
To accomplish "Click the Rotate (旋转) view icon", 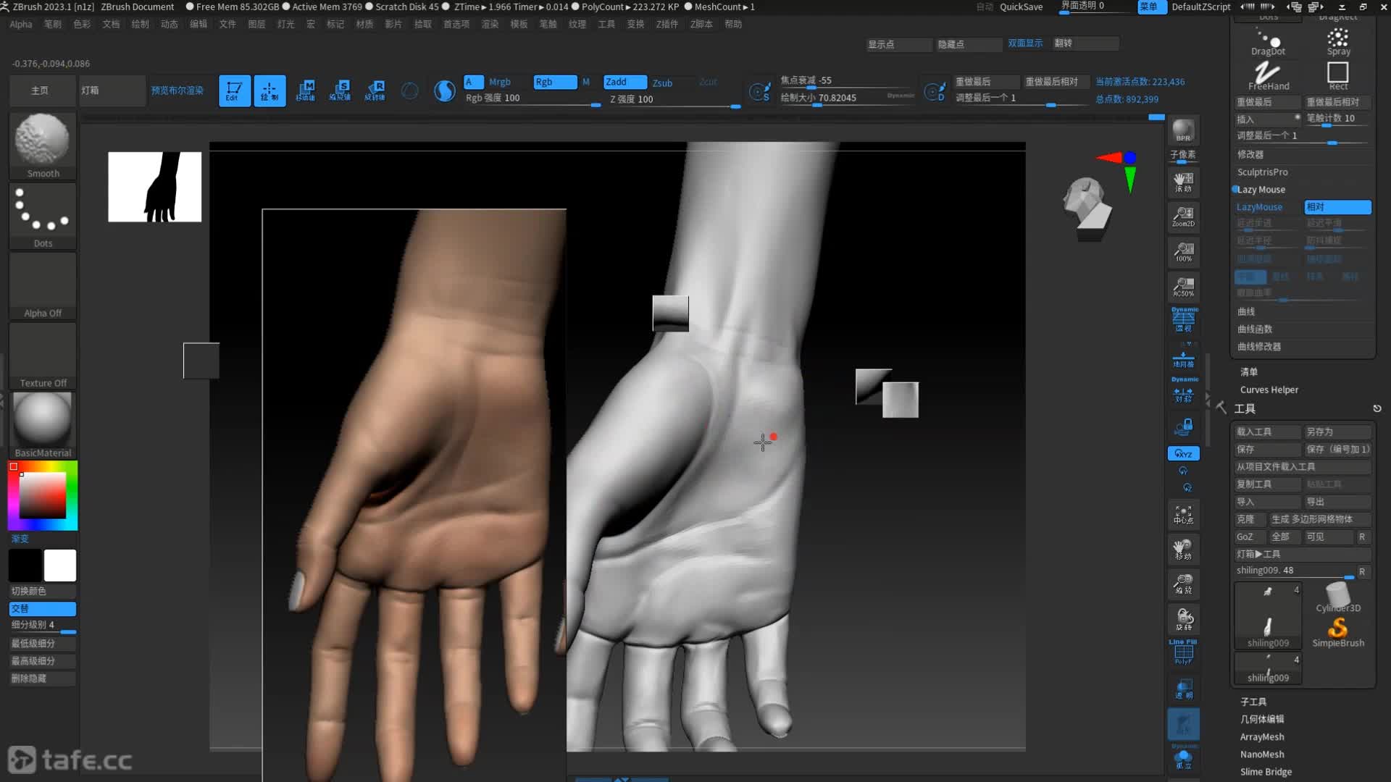I will [x=1183, y=619].
